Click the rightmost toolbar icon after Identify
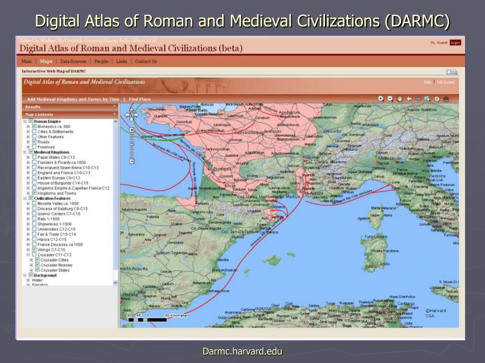The width and height of the screenshot is (485, 363). tap(446, 99)
